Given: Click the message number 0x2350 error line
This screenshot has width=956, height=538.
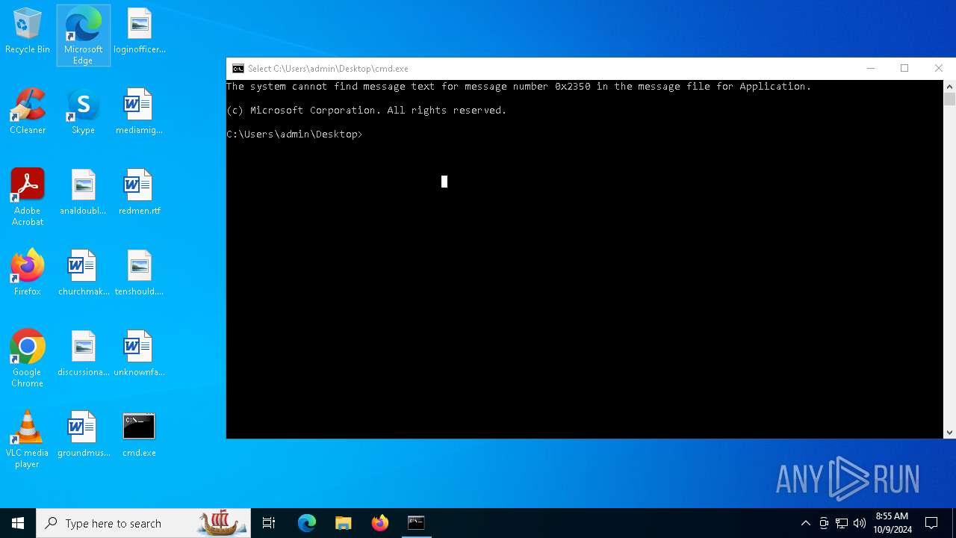Looking at the screenshot, I should [x=519, y=87].
